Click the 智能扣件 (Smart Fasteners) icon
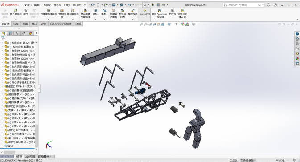 point(62,11)
